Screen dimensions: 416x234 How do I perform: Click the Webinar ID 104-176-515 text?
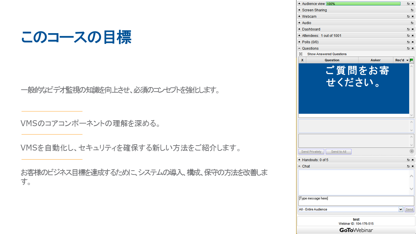point(356,224)
